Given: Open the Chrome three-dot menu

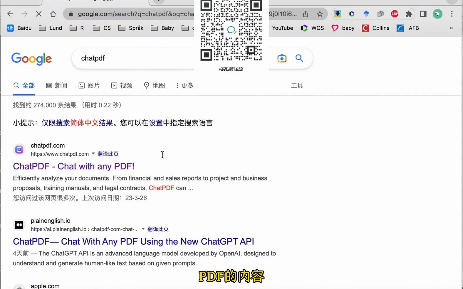Looking at the screenshot, I should tap(452, 14).
